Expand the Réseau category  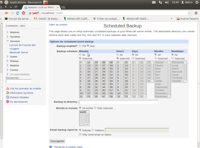tap(8, 61)
